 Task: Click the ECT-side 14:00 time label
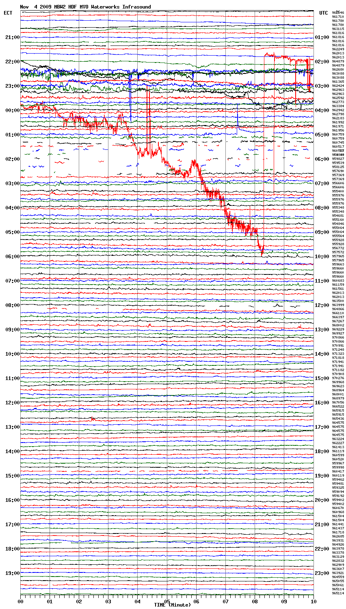(x=12, y=451)
